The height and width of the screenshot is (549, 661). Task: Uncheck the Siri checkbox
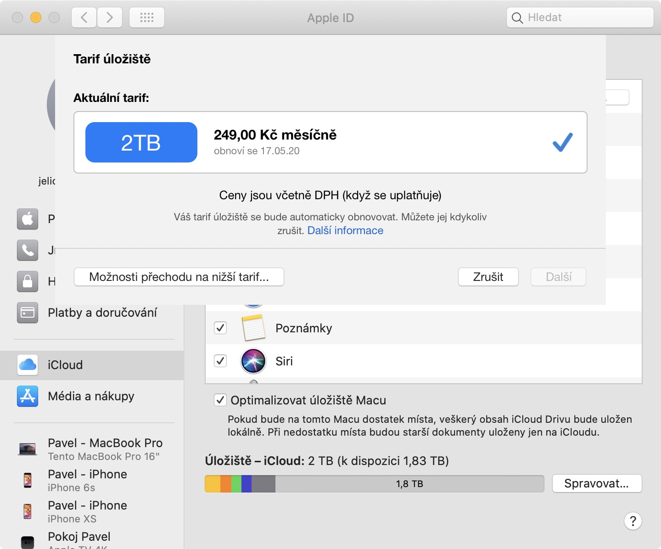coord(220,361)
